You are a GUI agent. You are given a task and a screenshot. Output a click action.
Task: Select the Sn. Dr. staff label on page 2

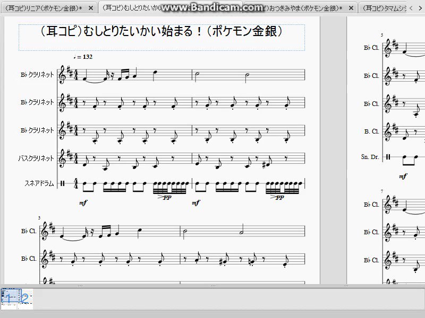tap(370, 156)
